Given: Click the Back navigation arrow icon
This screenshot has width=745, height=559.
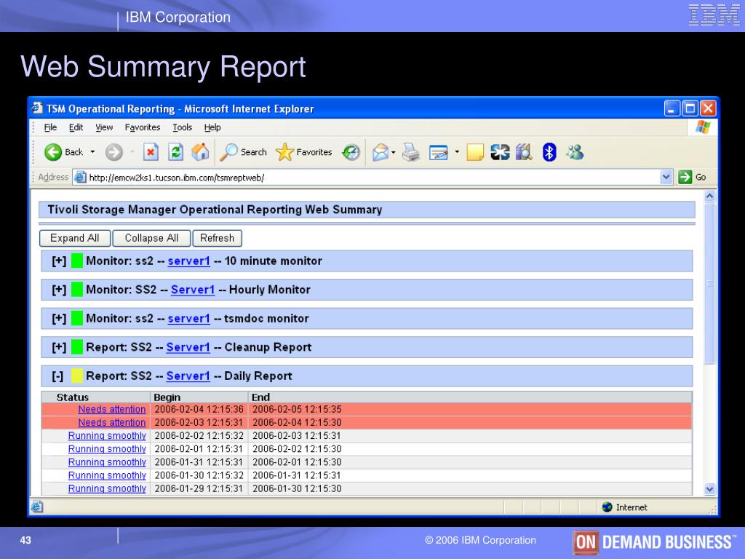Looking at the screenshot, I should pyautogui.click(x=53, y=152).
